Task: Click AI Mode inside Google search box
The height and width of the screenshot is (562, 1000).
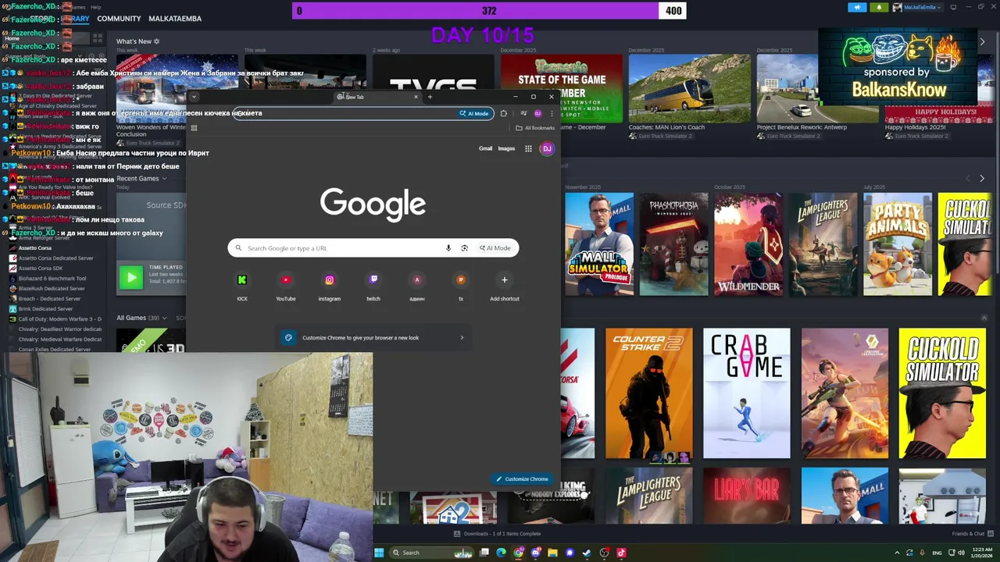Action: point(495,248)
